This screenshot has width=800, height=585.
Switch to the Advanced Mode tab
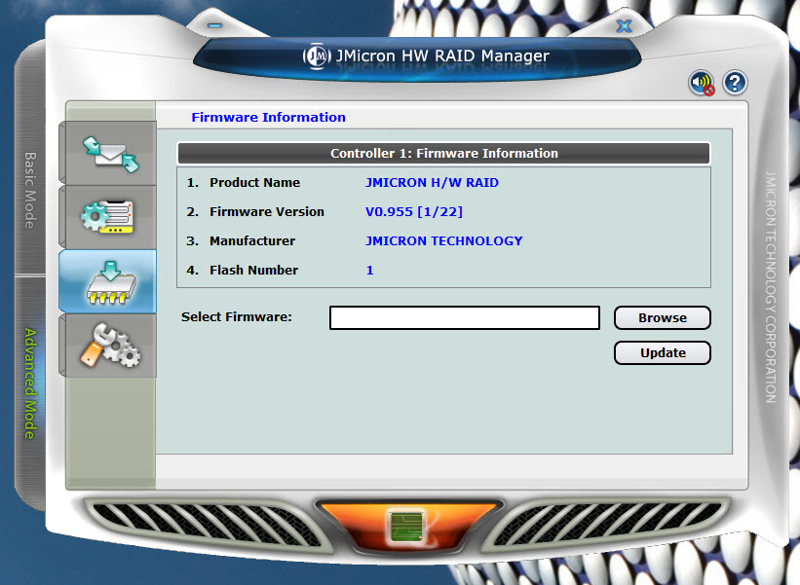[30, 384]
